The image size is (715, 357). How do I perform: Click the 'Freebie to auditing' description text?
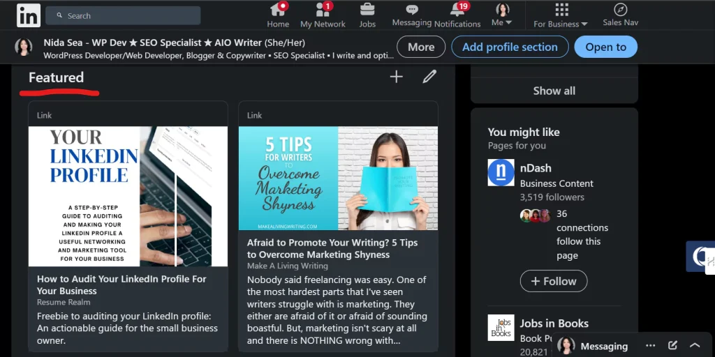127,328
